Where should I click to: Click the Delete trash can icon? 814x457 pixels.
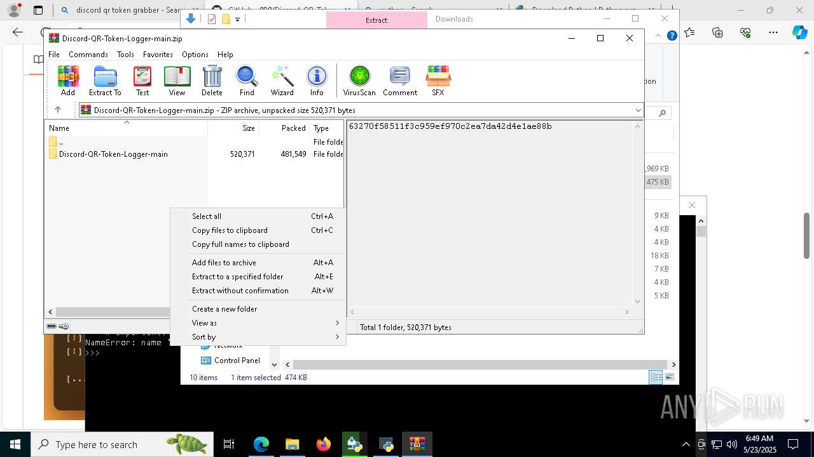click(x=212, y=81)
